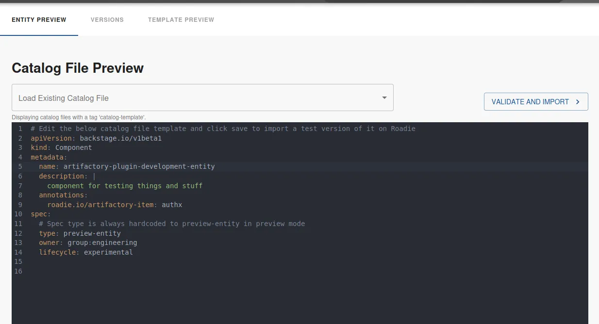Click the dropdown caret on Load Existing Catalog File

pyautogui.click(x=385, y=97)
